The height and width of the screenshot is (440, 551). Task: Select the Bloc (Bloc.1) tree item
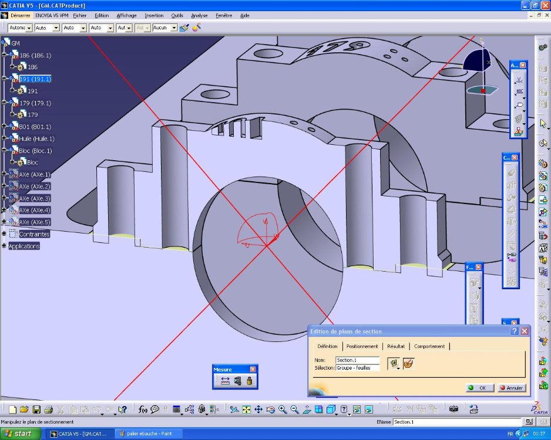point(35,151)
